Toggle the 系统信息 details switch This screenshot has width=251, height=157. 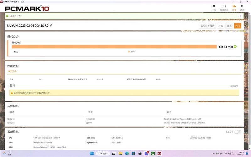(x=238, y=132)
